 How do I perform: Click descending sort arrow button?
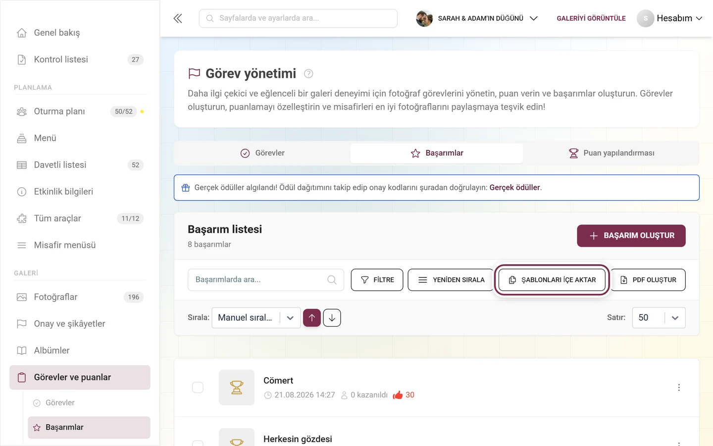pyautogui.click(x=332, y=318)
